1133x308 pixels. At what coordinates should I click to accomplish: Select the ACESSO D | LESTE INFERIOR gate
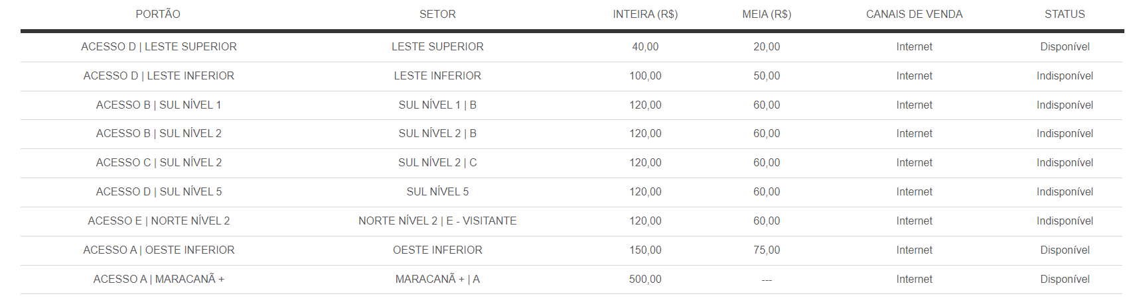(x=159, y=76)
